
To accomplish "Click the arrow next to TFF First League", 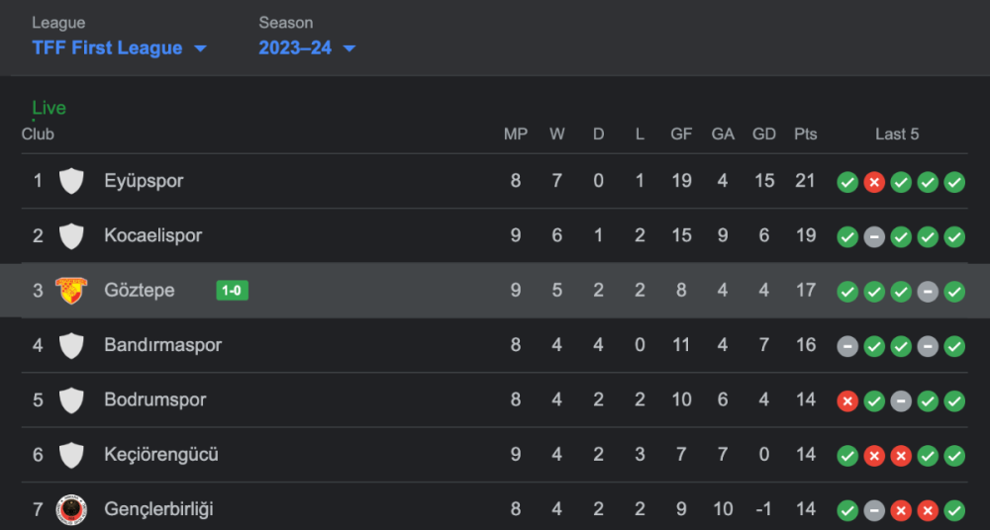I will (x=200, y=48).
